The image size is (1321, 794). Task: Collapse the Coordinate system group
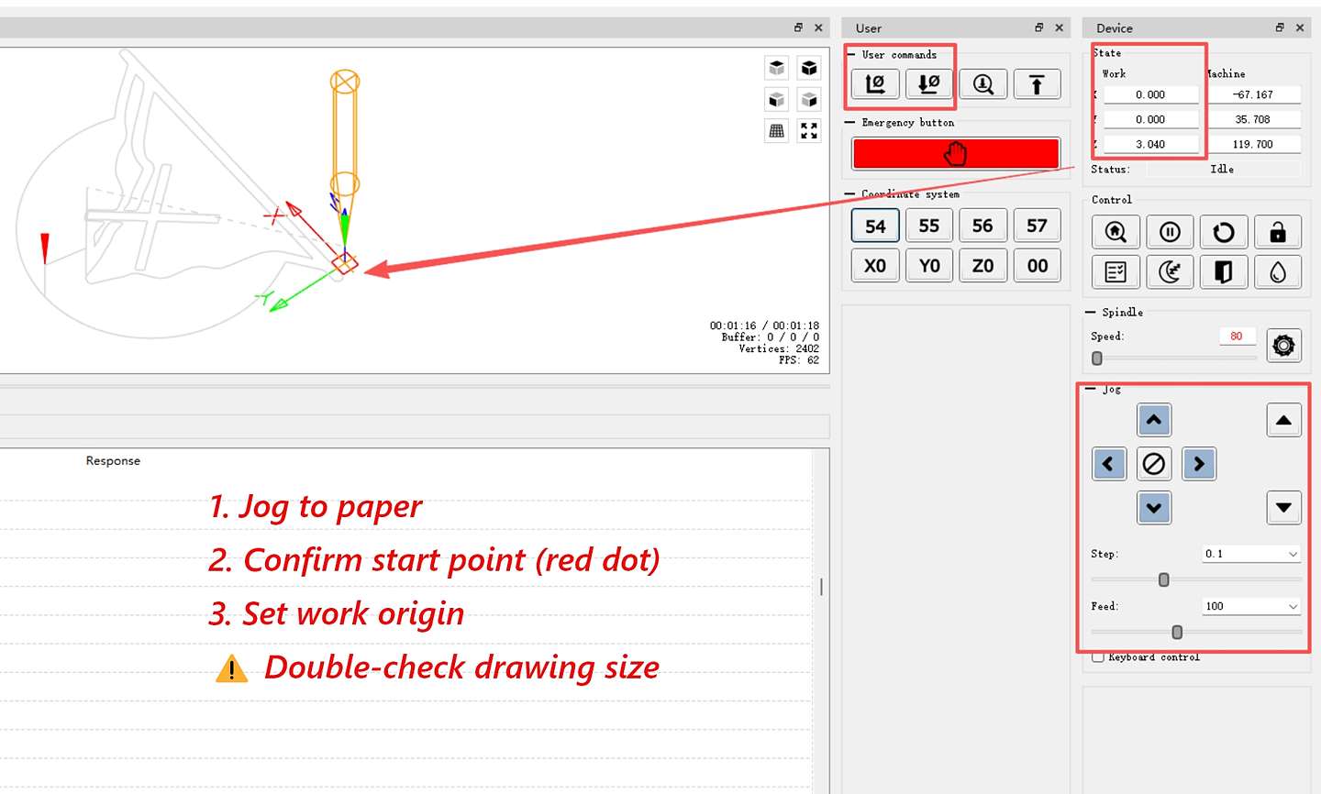851,194
